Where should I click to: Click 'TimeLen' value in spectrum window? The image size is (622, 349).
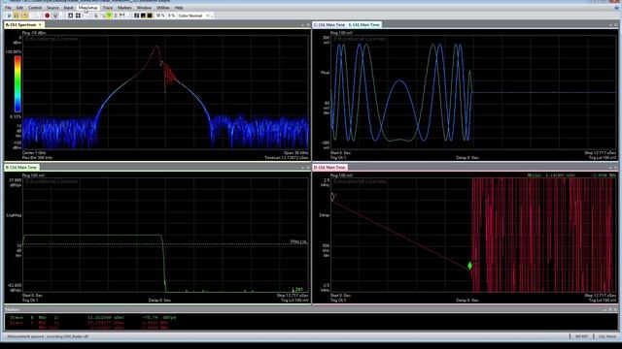(x=287, y=157)
